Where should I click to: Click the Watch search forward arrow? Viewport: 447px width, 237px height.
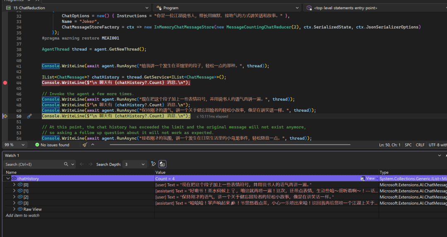90,164
